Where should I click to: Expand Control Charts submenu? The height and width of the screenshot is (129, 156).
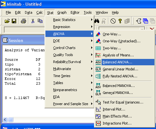click(x=69, y=48)
